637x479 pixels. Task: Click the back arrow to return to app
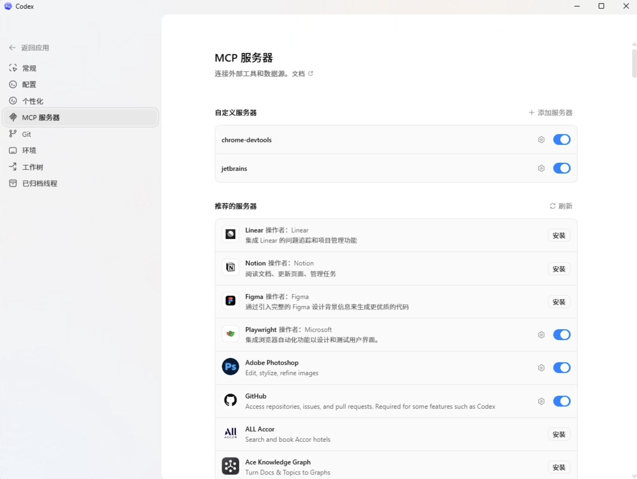[12, 48]
